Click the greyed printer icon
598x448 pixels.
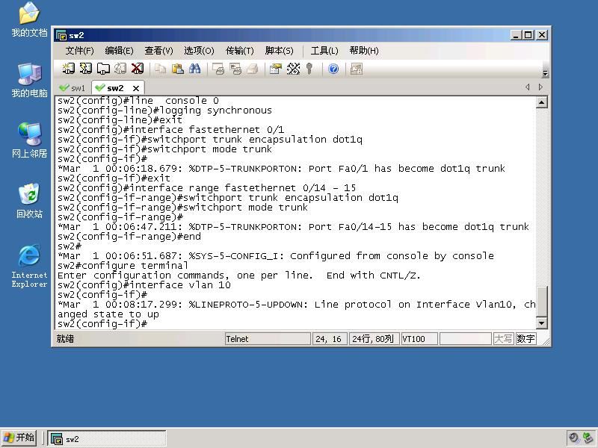point(253,69)
